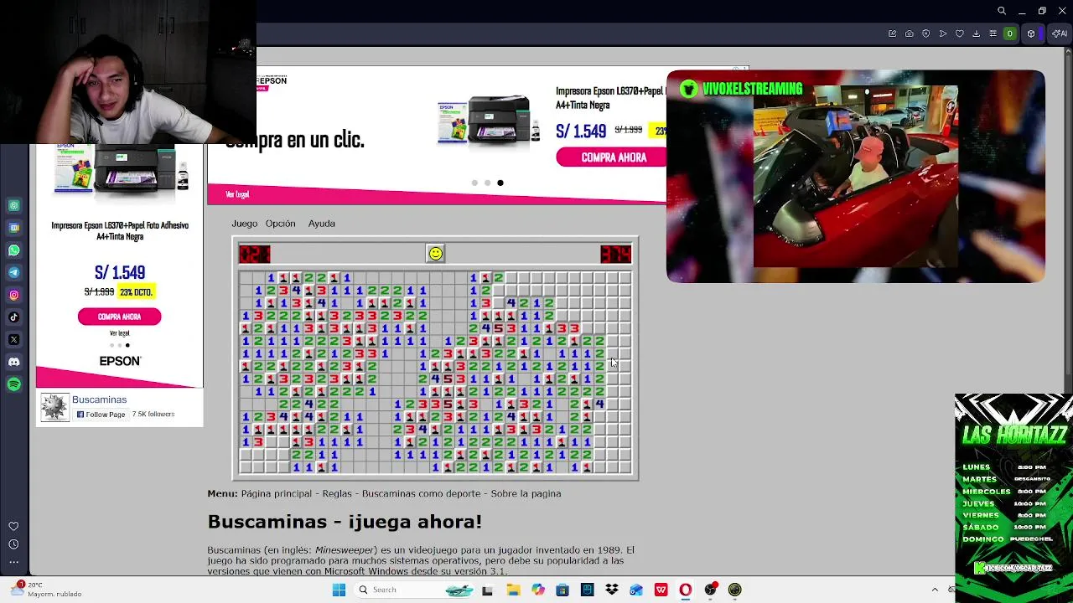The height and width of the screenshot is (603, 1073).
Task: Open Microsoft Store from the taskbar
Action: [x=562, y=590]
